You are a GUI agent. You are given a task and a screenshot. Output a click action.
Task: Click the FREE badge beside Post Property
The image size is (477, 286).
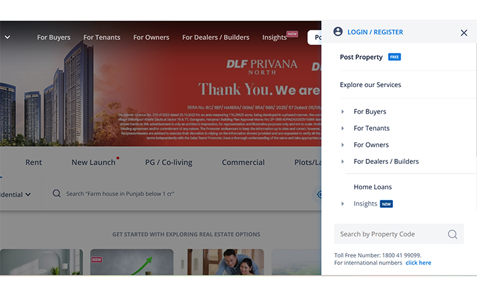(x=394, y=57)
